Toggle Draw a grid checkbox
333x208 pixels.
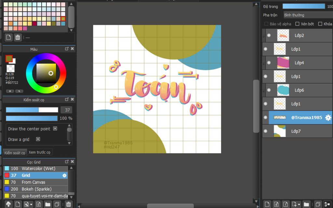point(38,139)
